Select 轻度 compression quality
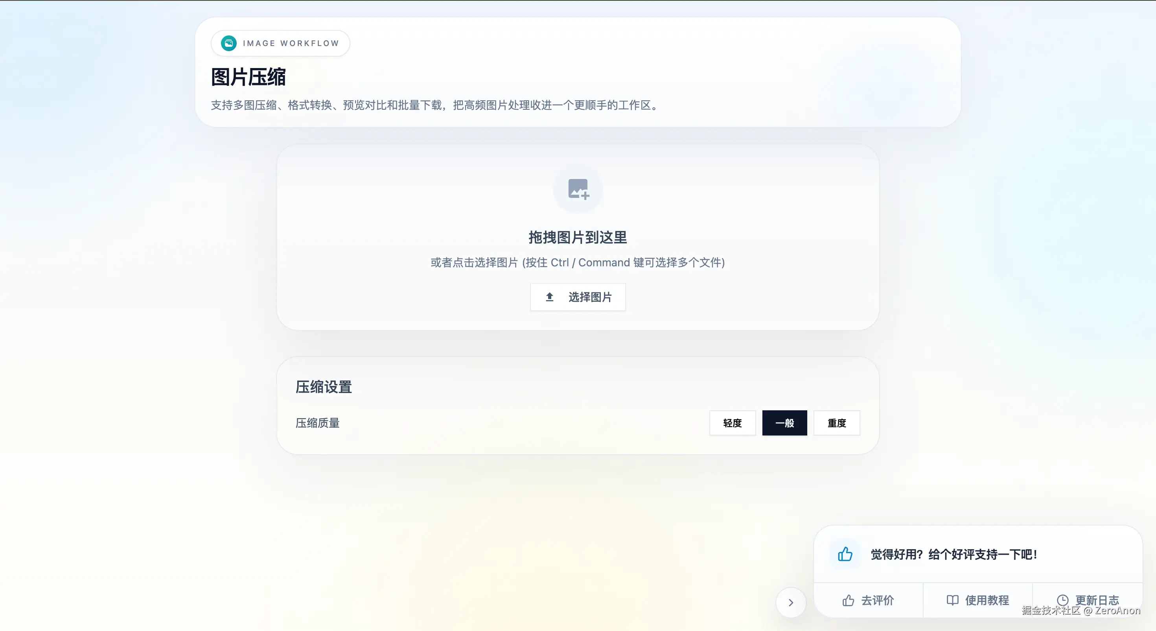This screenshot has height=631, width=1156. pyautogui.click(x=733, y=423)
